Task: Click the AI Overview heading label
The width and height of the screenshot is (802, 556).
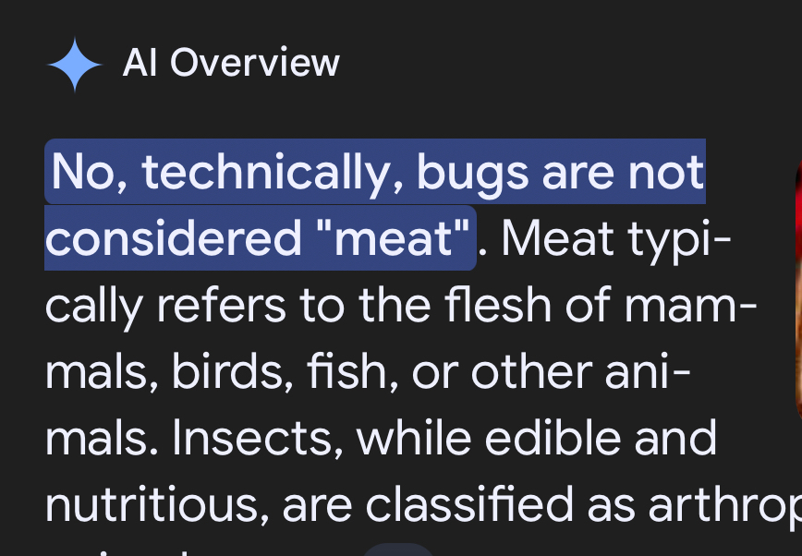Action: coord(231,64)
